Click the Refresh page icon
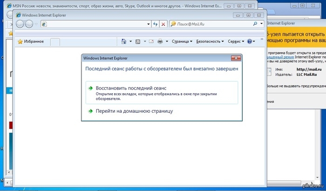The image size is (326, 191). (x=155, y=24)
